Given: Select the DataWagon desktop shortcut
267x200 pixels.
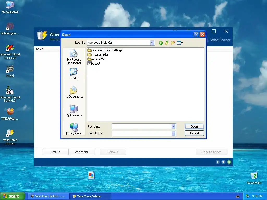Looking at the screenshot, I should click(x=10, y=28).
